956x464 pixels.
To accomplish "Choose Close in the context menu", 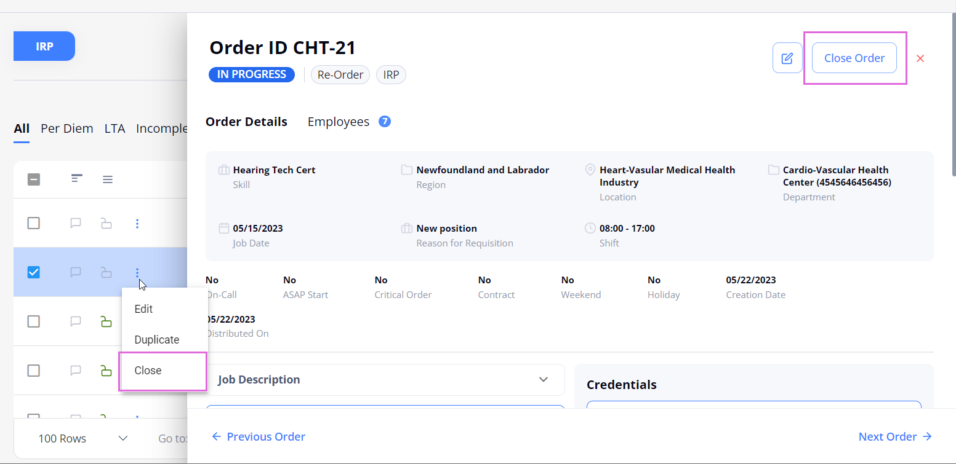I will click(148, 371).
